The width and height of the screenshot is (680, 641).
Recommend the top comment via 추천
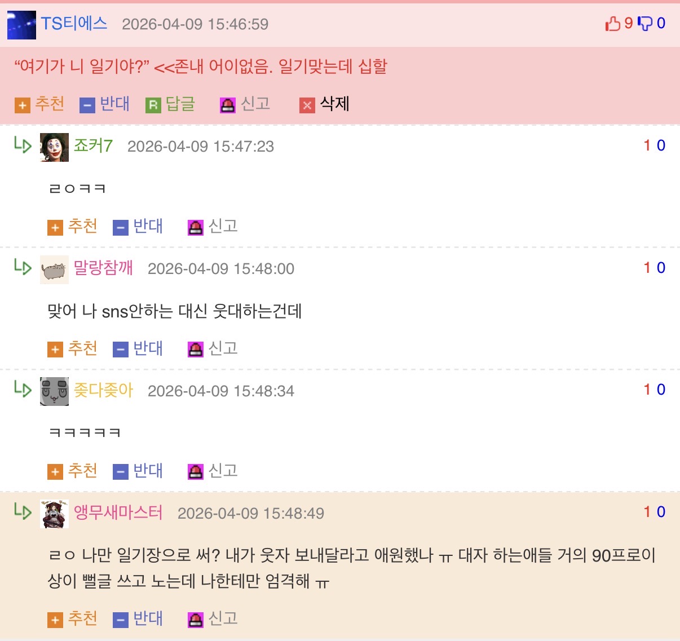click(39, 104)
